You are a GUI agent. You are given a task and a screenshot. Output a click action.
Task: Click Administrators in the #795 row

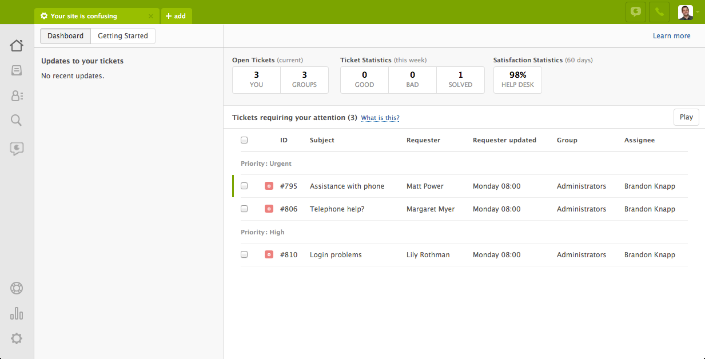581,186
